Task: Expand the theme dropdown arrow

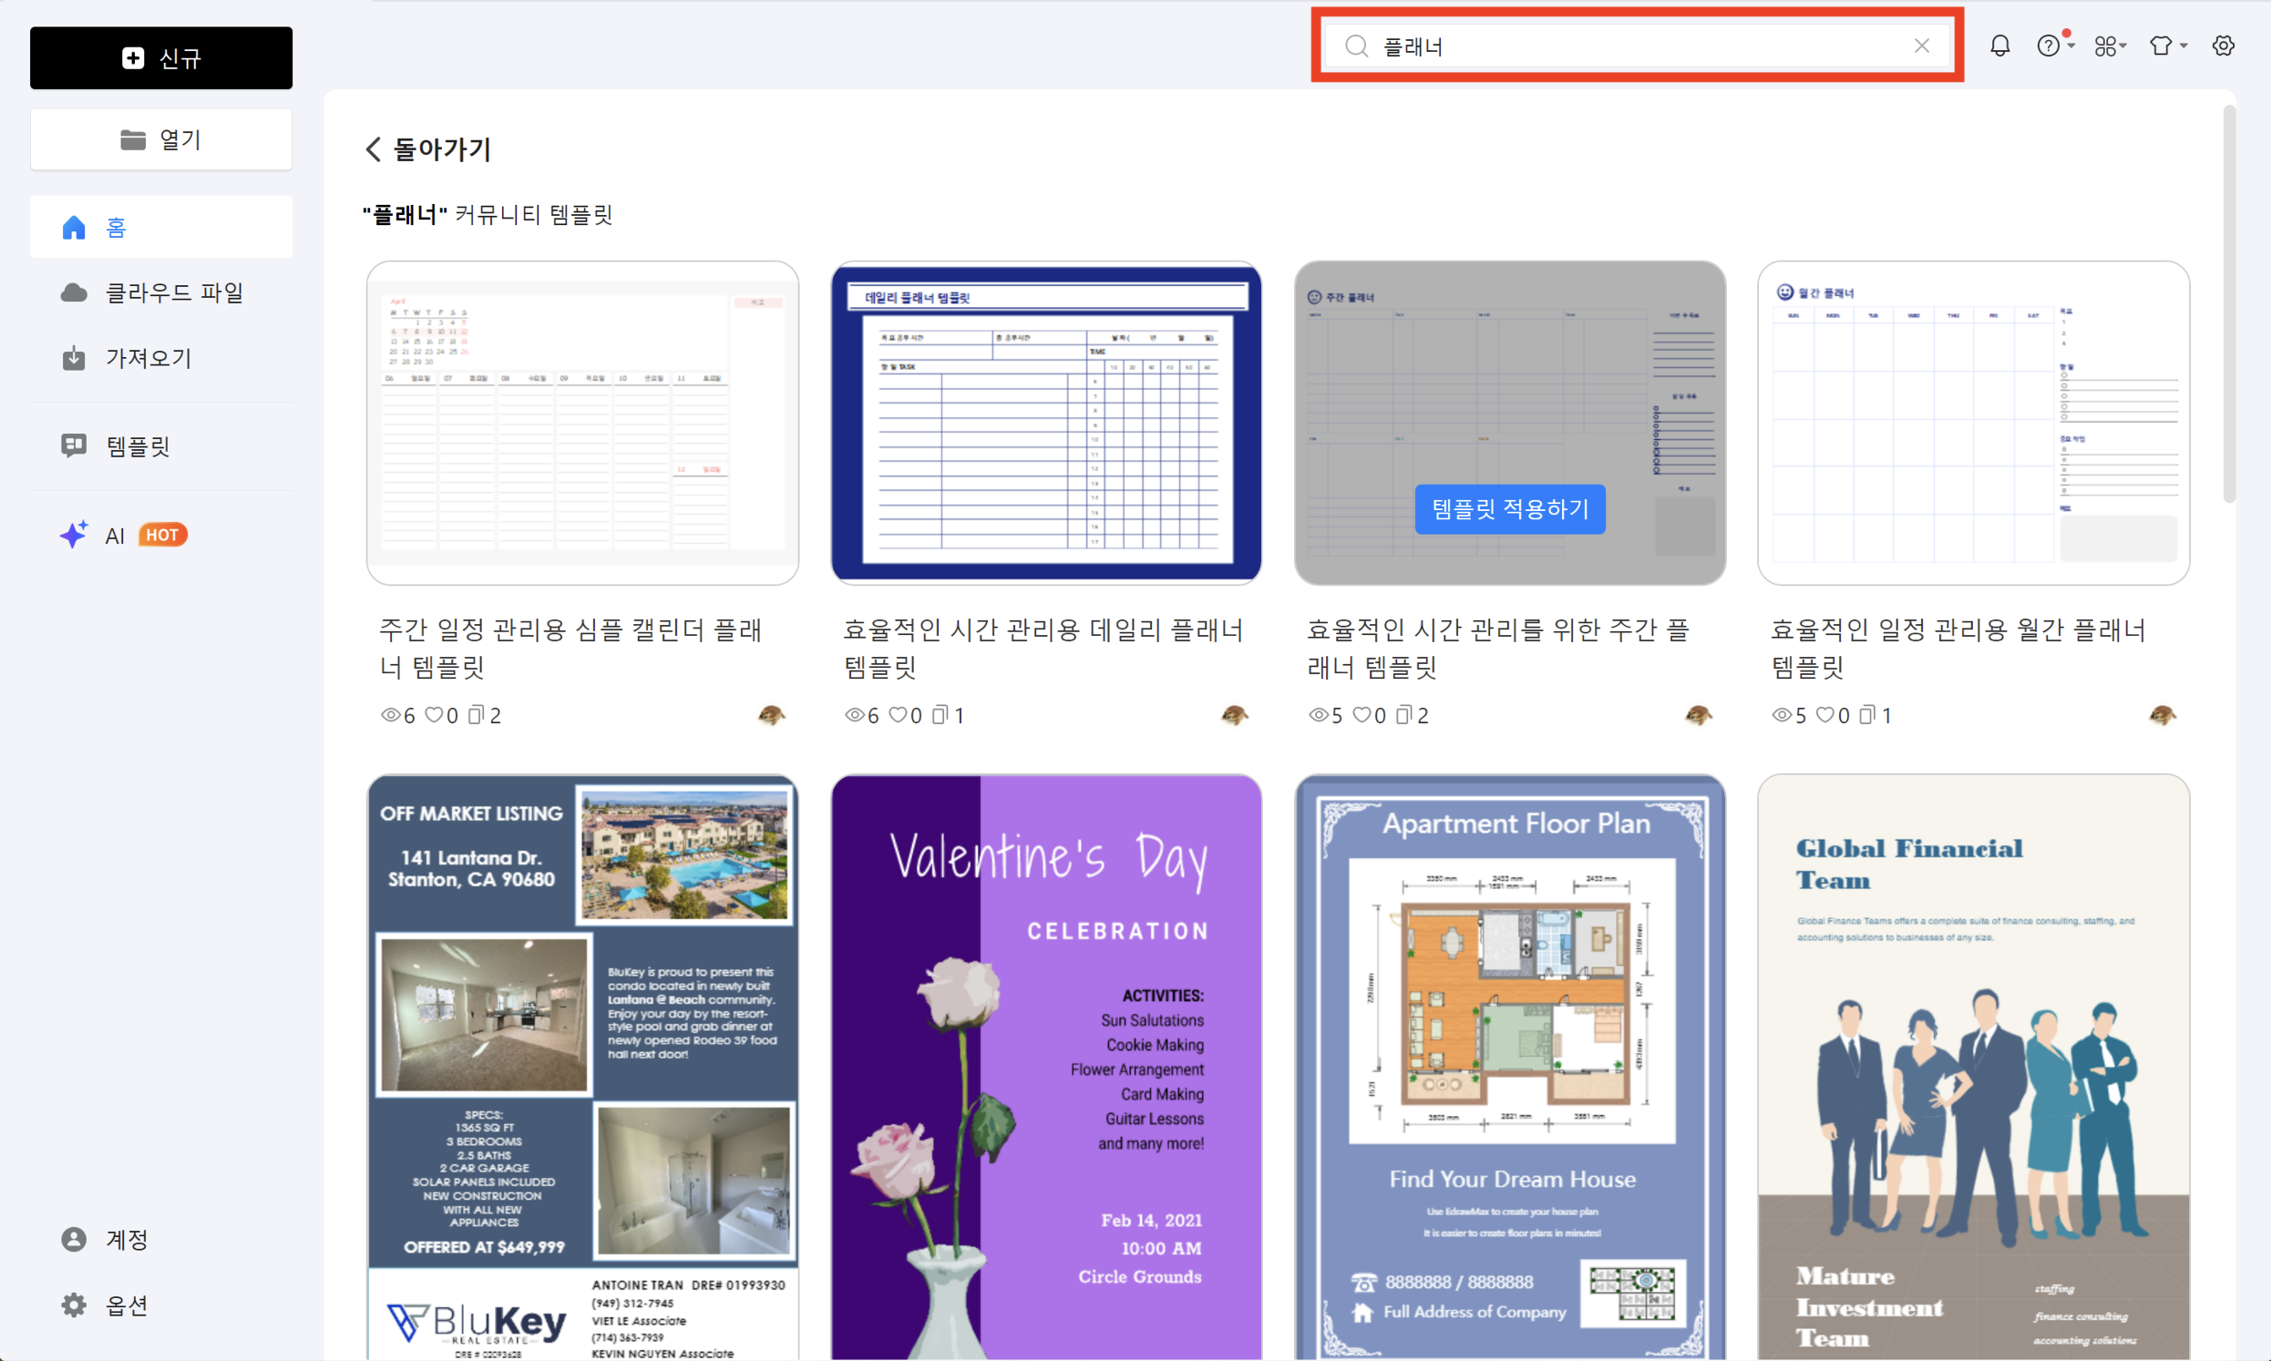Action: tap(2182, 47)
